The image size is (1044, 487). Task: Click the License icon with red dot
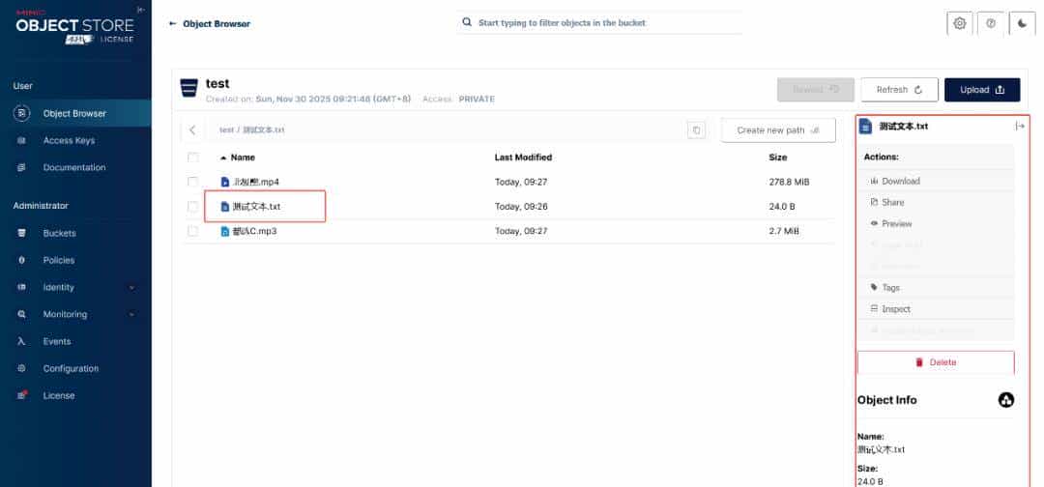(x=22, y=395)
